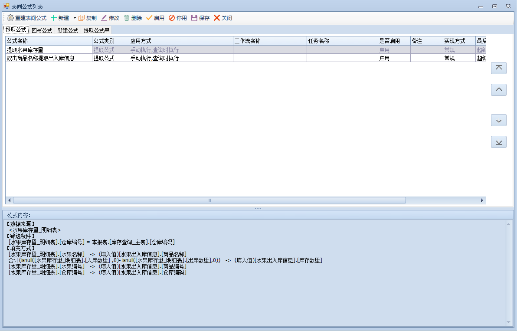The image size is (517, 331).
Task: Select the 提取公式串 tab
Action: 97,30
